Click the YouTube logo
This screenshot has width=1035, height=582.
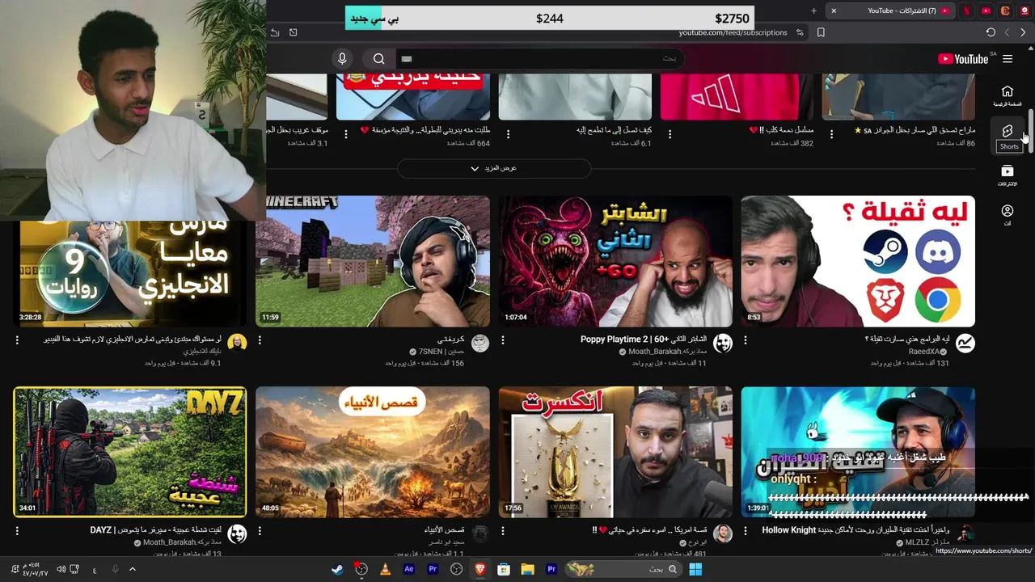click(963, 59)
